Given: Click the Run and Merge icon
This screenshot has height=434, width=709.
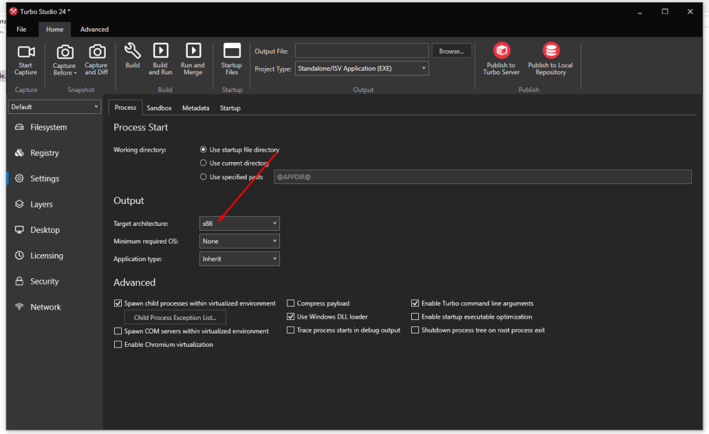Looking at the screenshot, I should click(x=193, y=50).
